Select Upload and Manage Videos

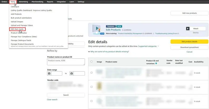[22, 25]
